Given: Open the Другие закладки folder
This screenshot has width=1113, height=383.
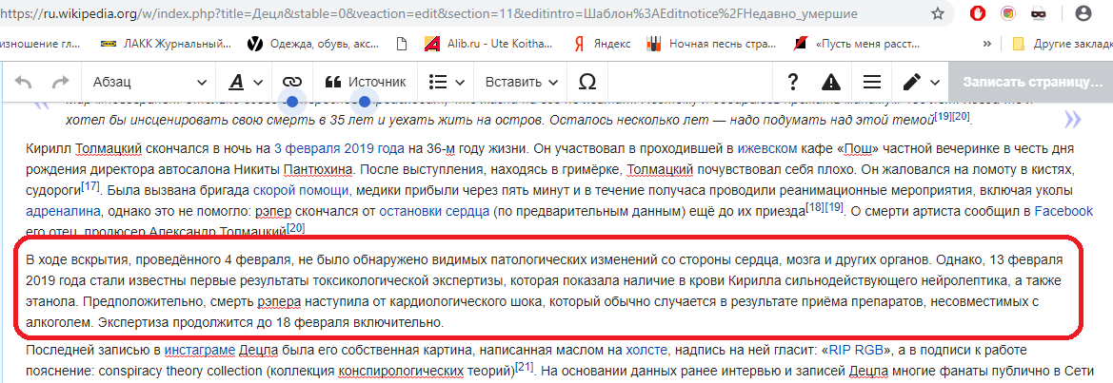Looking at the screenshot, I should pyautogui.click(x=1062, y=44).
